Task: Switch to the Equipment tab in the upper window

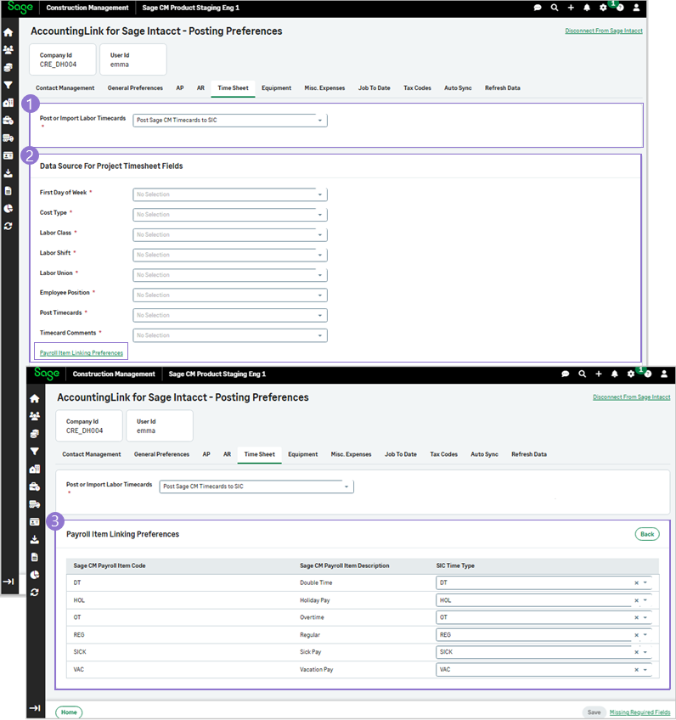Action: coord(276,88)
